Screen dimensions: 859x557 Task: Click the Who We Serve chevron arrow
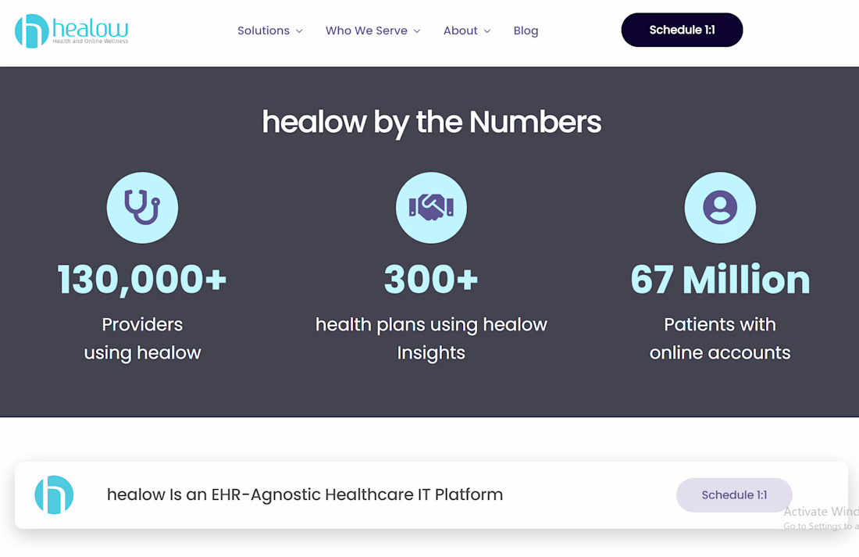(x=417, y=31)
